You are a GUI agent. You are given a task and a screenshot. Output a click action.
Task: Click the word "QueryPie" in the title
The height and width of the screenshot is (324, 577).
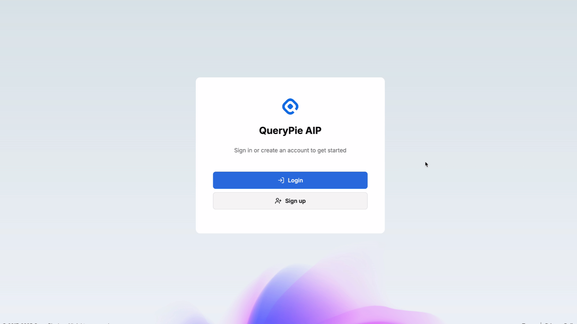pos(281,130)
